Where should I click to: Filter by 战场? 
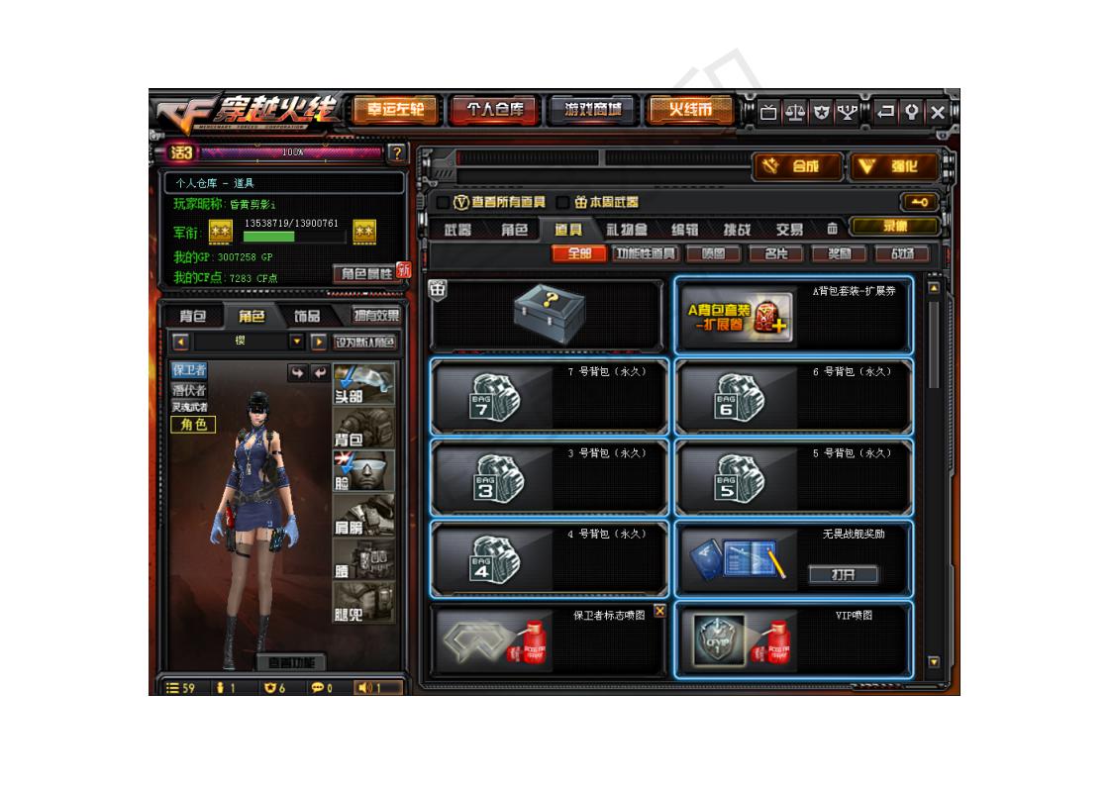[x=902, y=253]
